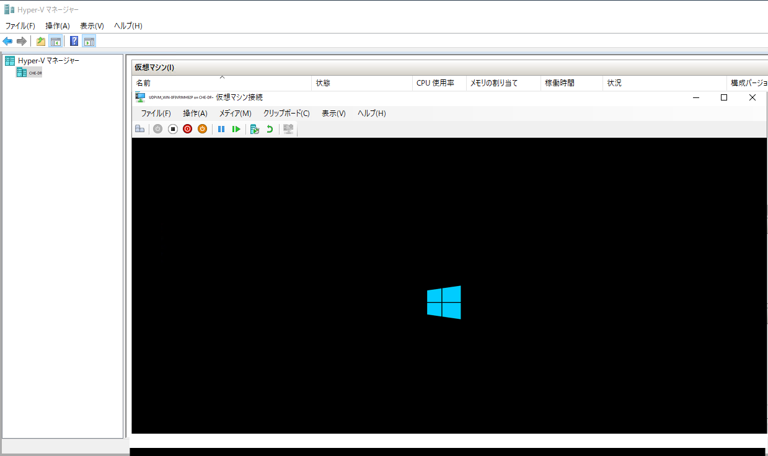This screenshot has height=456, width=768.
Task: Click the 仮想マシン(I) panel header
Action: [450, 68]
